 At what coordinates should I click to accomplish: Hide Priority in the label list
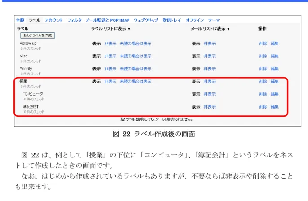pos(110,69)
